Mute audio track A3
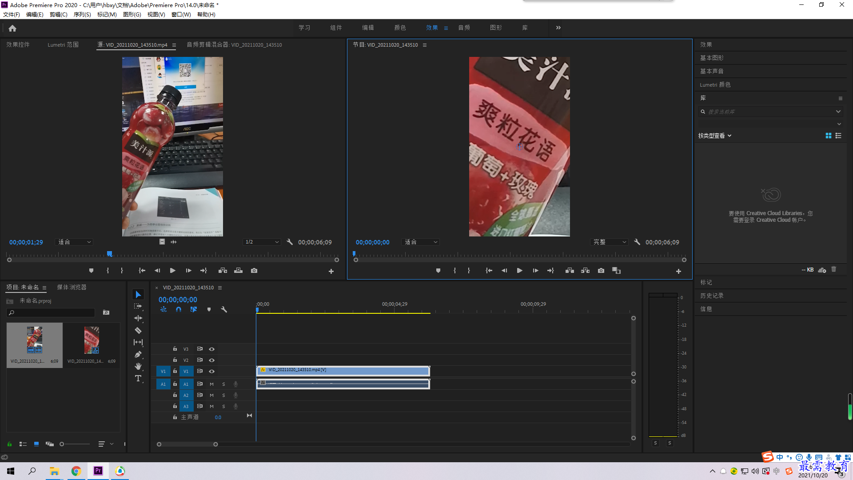This screenshot has width=853, height=480. pos(211,406)
